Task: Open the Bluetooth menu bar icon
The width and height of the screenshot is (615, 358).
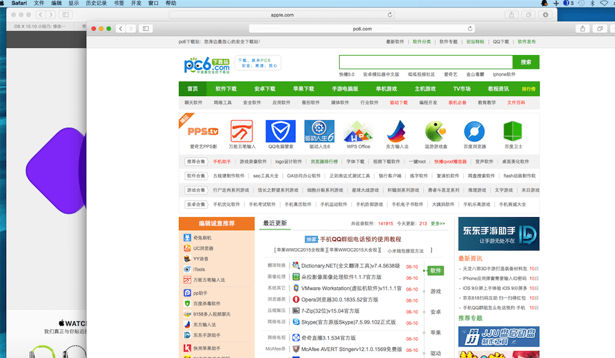Action: (593, 3)
